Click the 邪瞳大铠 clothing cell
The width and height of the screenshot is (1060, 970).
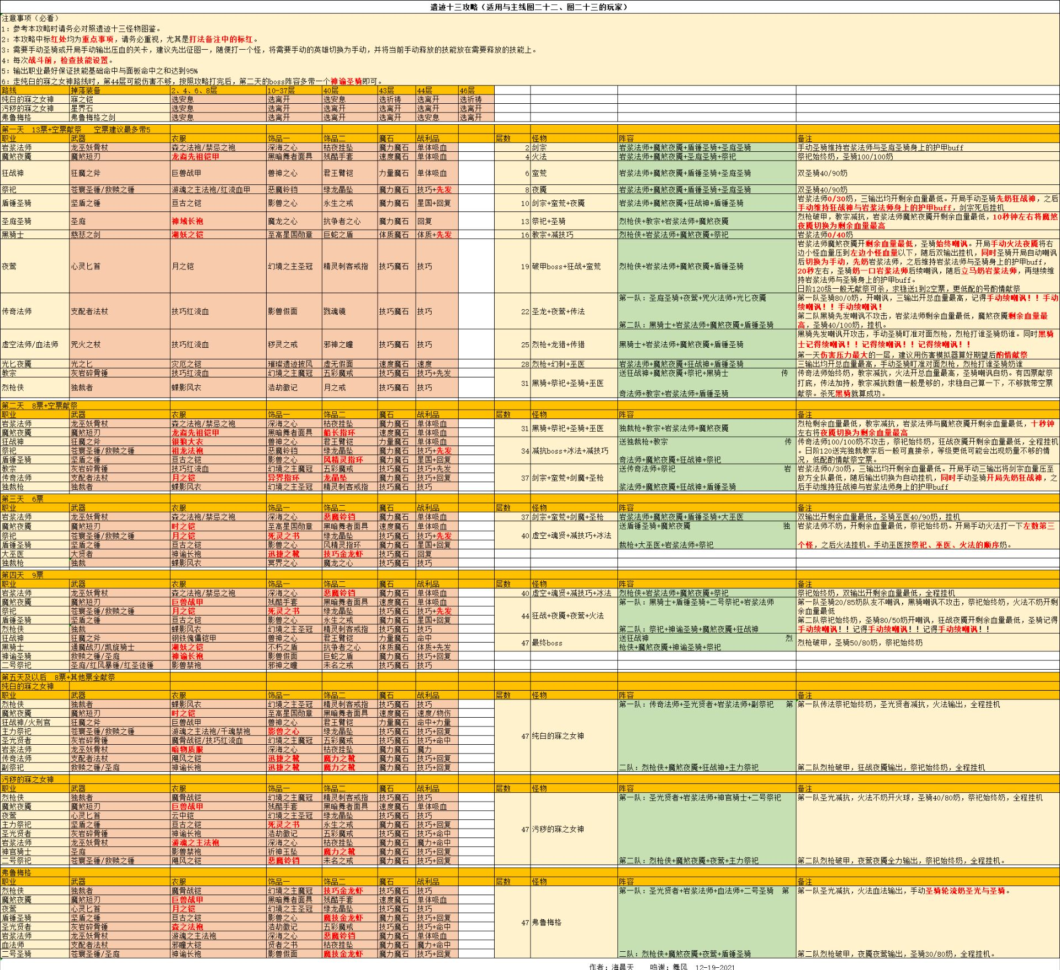186,945
